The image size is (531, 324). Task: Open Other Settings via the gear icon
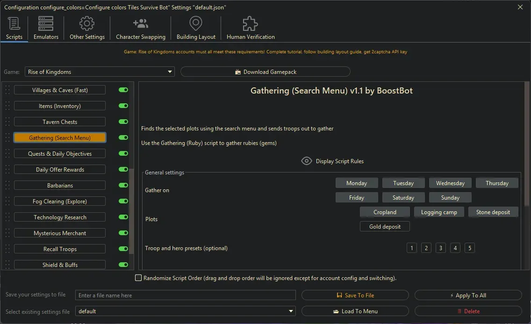(x=86, y=23)
